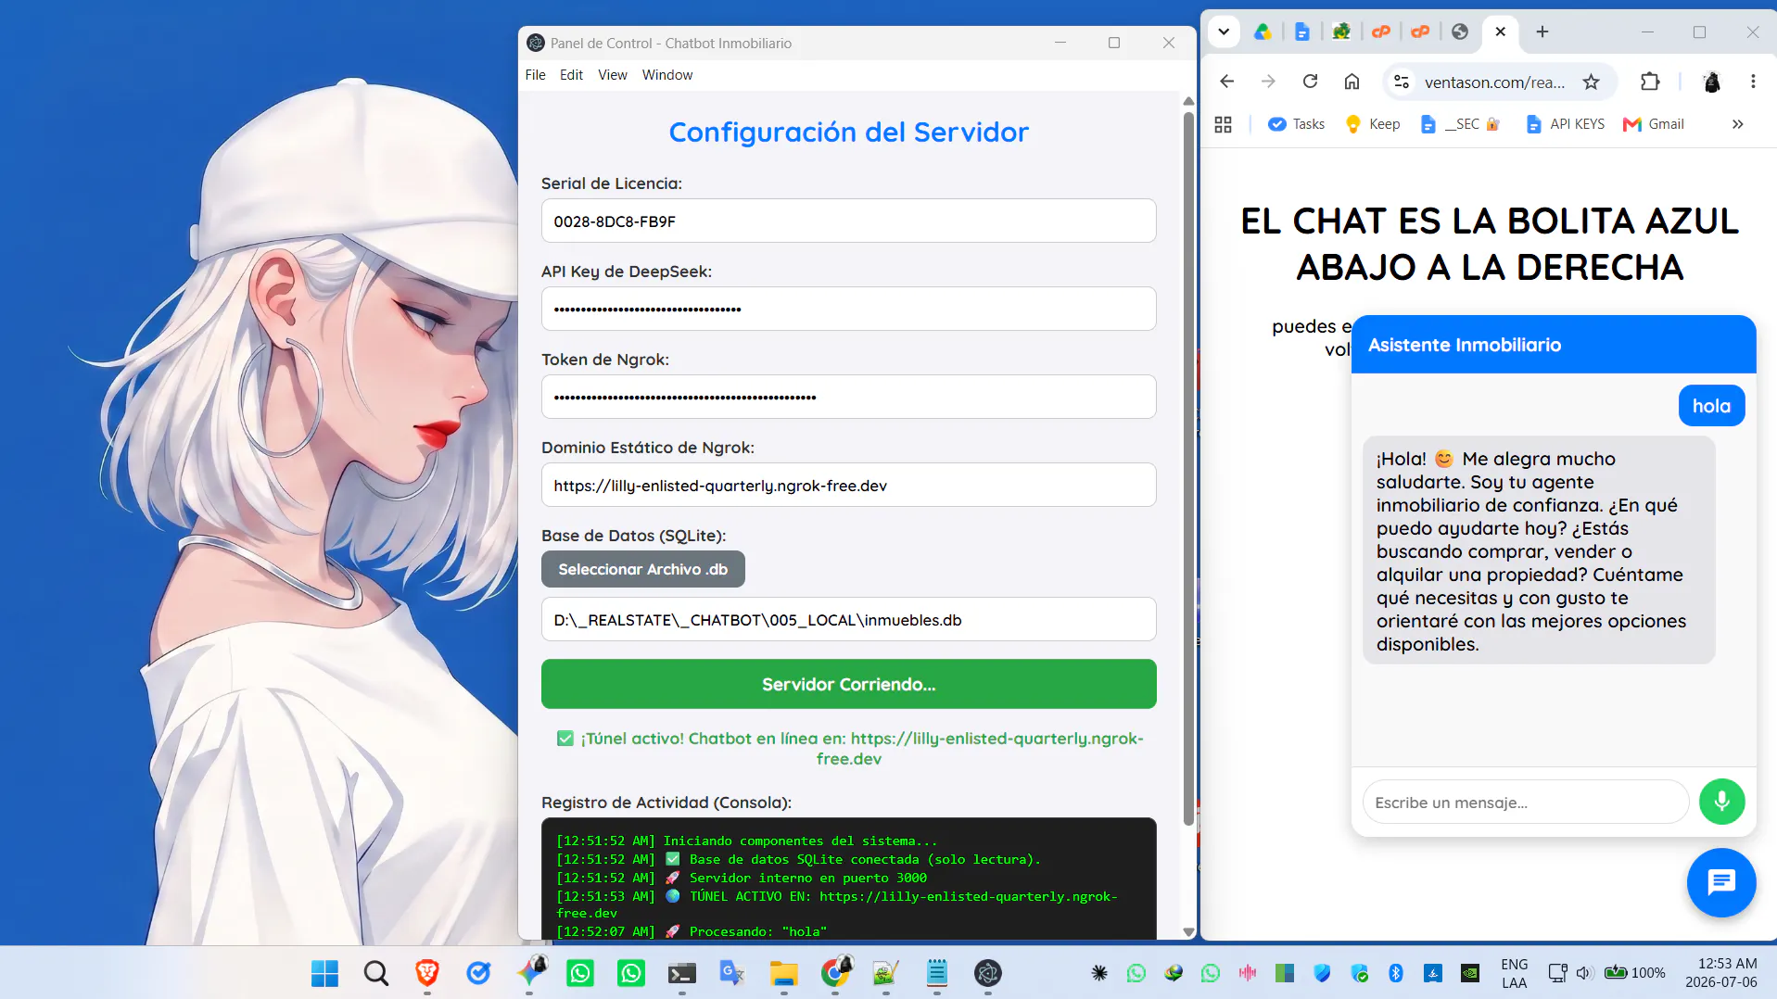Click the ventason.com address bar
Screen dimensions: 1777x999
tap(1494, 82)
